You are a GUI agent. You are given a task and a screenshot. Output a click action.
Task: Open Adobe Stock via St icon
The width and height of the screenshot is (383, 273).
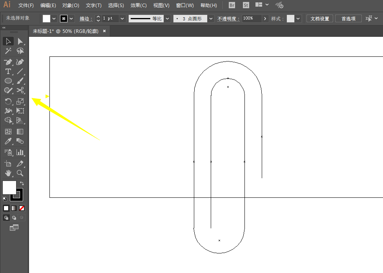click(x=246, y=5)
